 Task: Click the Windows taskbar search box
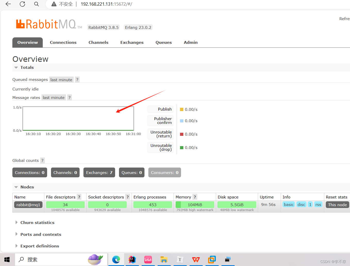[61, 260]
